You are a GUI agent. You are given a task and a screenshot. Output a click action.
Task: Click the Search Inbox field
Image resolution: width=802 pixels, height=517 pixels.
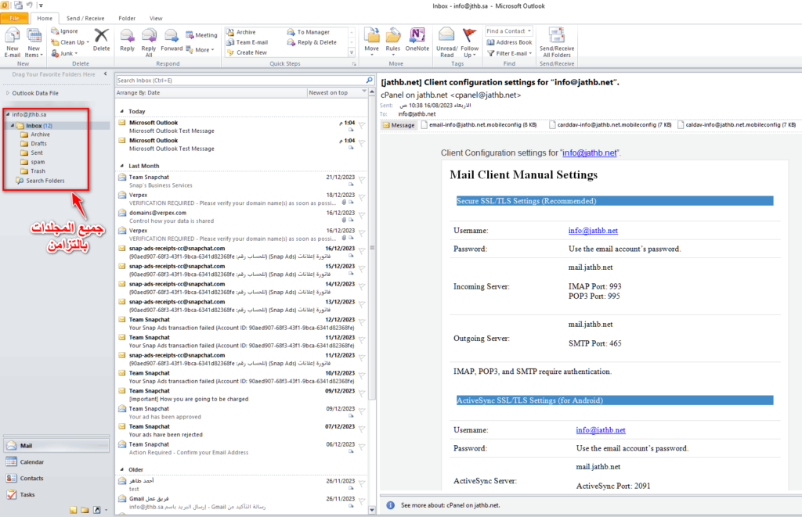click(239, 80)
